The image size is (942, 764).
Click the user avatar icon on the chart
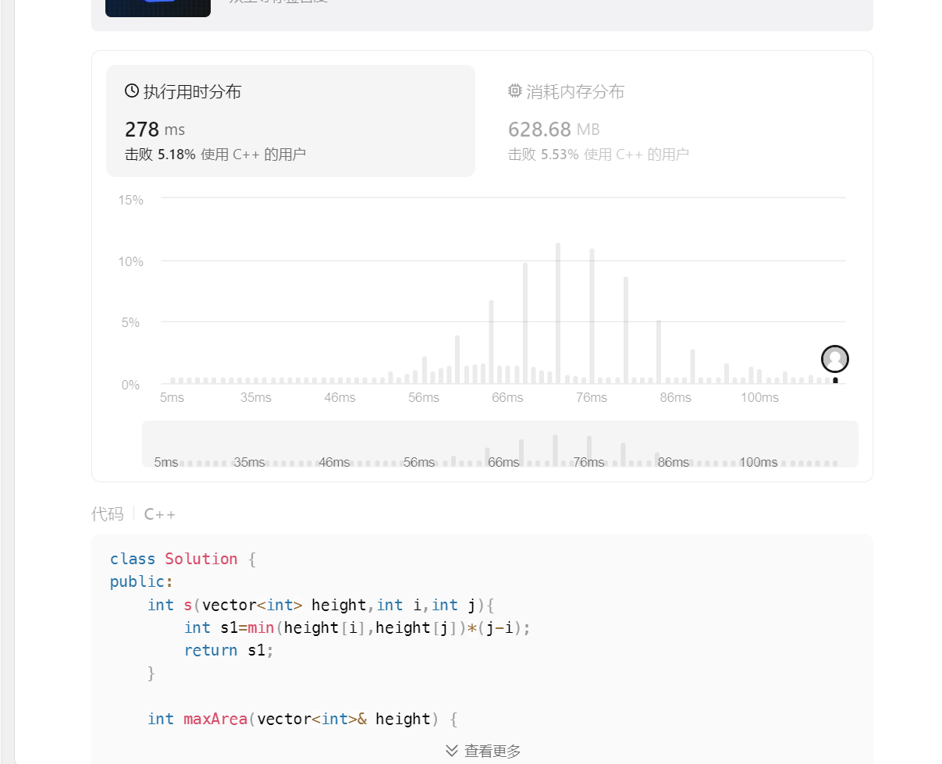[x=834, y=359]
